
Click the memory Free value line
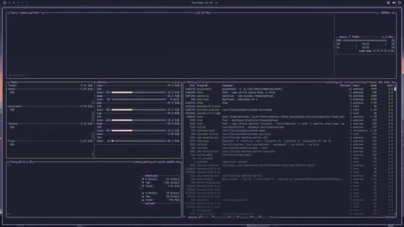coord(50,141)
